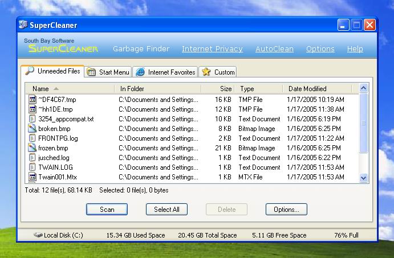Screen dimensions: 394x258
Task: Open the Internet Privacy section
Action: (212, 49)
